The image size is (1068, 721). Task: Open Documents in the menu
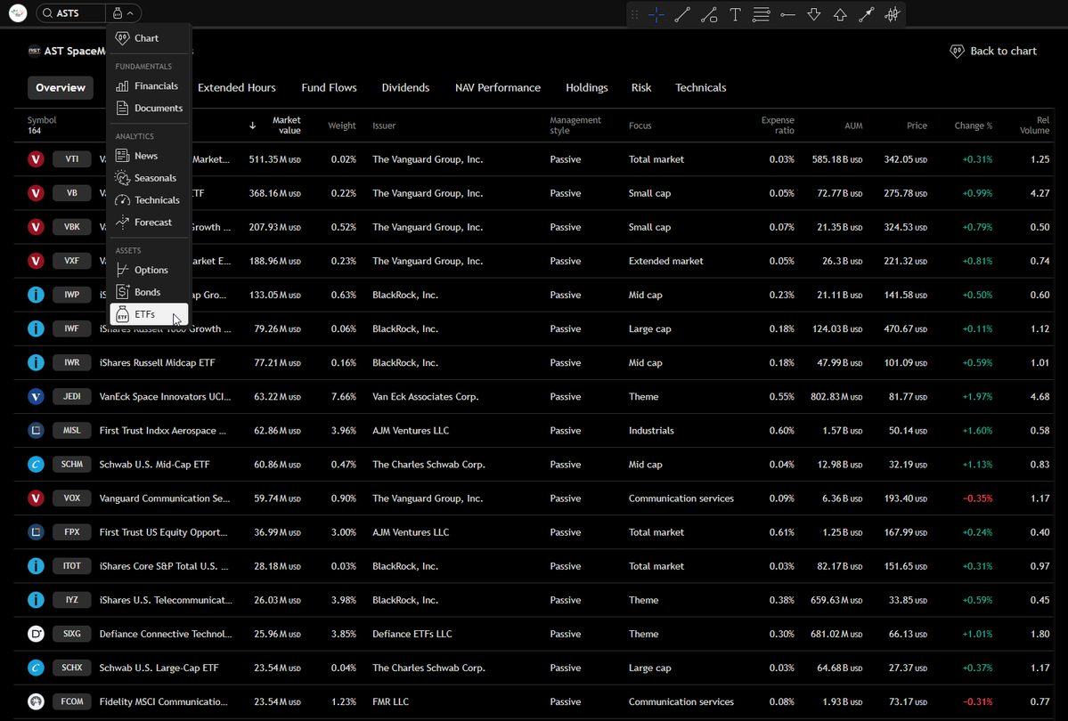tap(149, 108)
